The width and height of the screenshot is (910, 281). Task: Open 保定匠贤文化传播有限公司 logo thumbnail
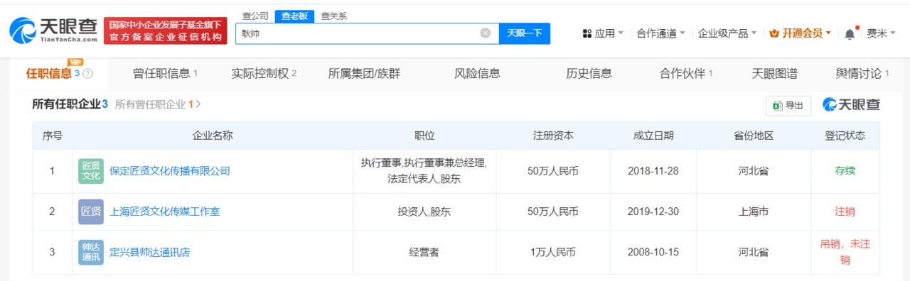91,171
